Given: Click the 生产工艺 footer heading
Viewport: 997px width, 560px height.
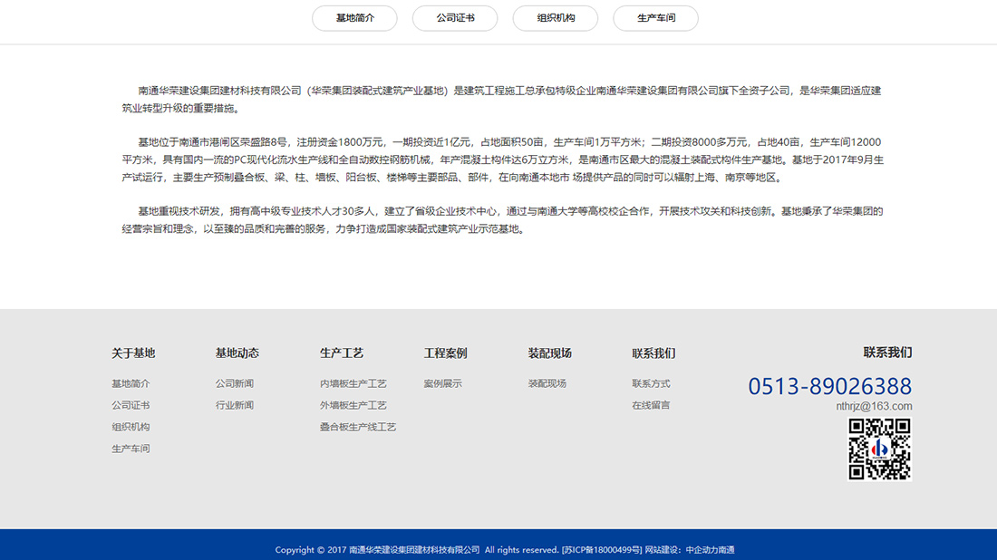Looking at the screenshot, I should pos(342,352).
